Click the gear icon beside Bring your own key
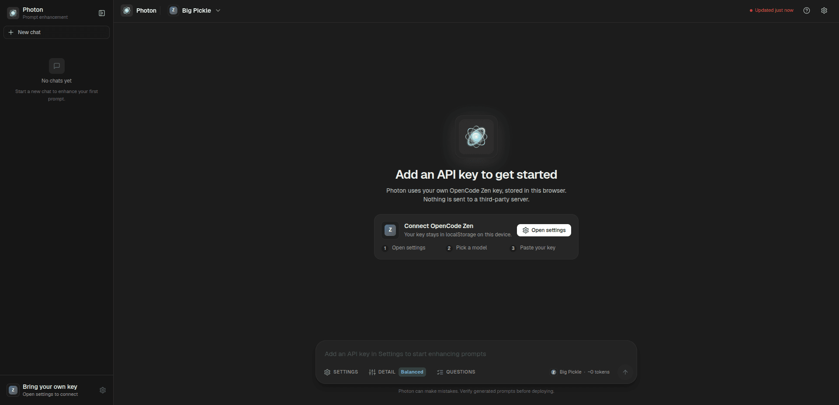 pos(103,390)
